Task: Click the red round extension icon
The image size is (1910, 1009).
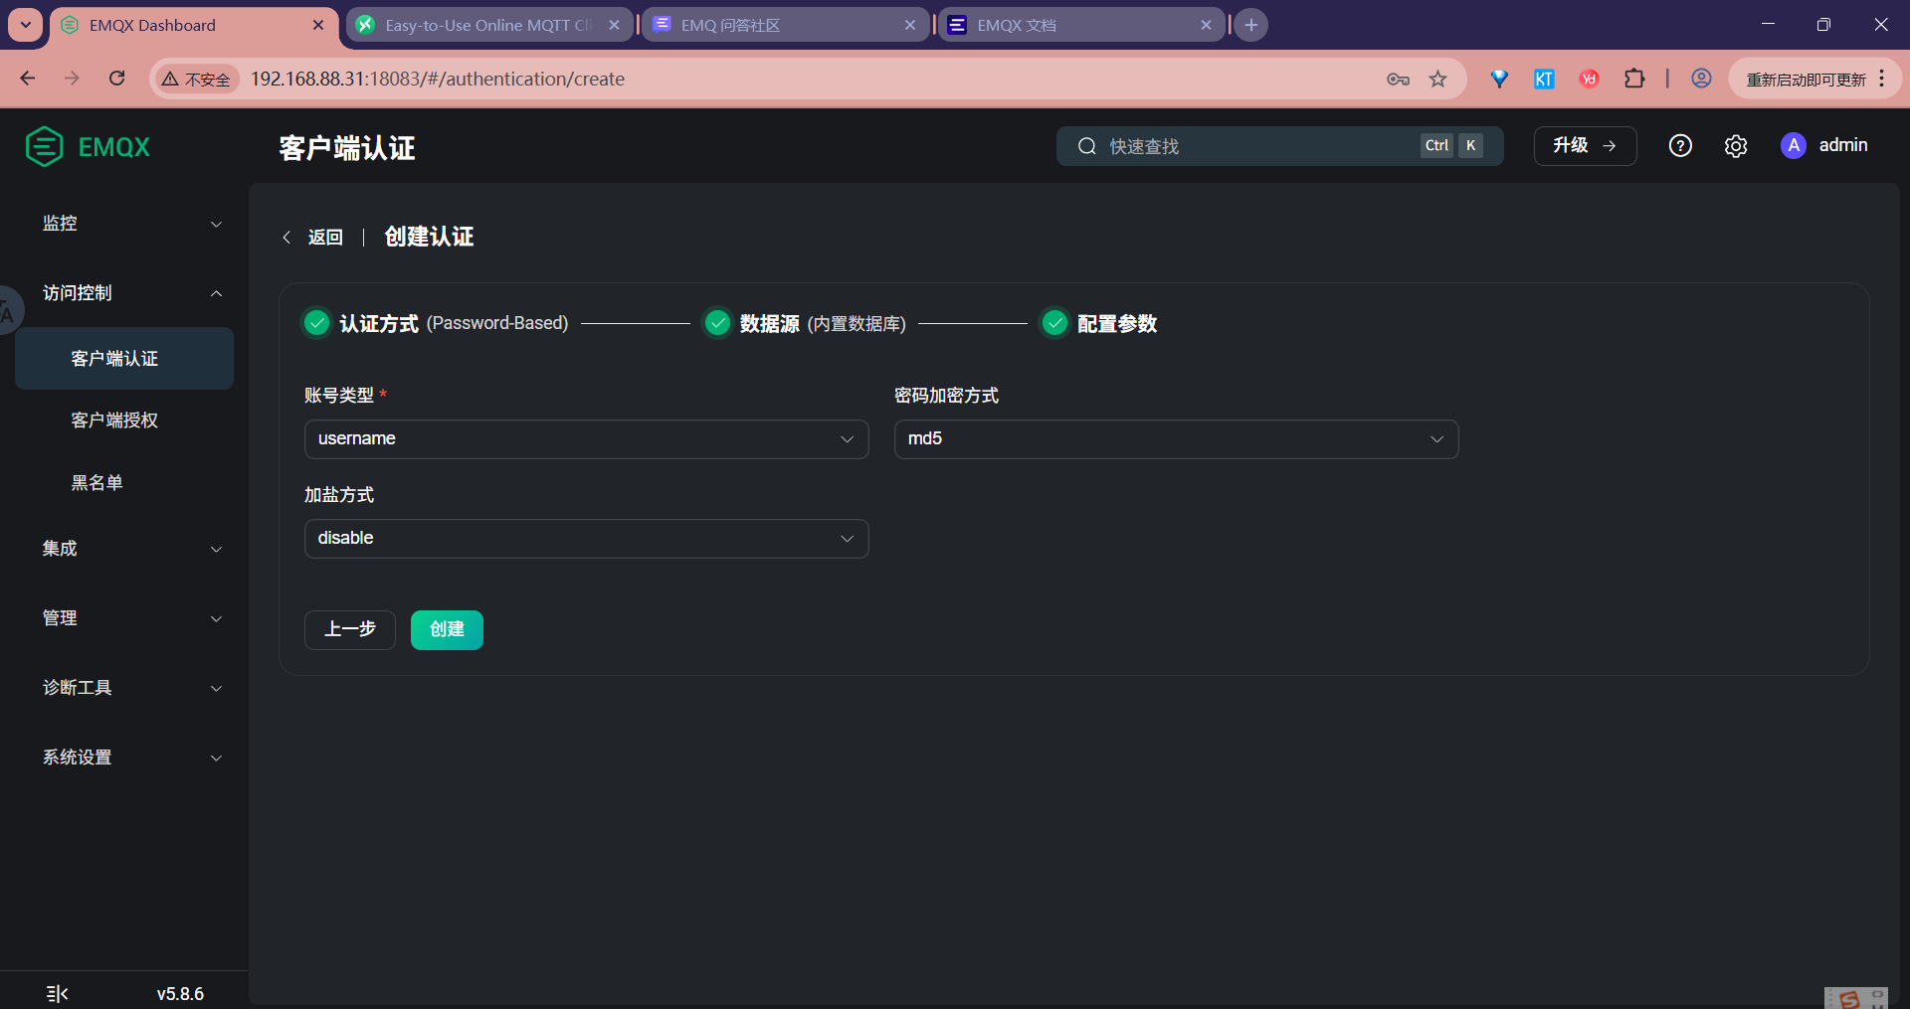Action: pos(1590,79)
